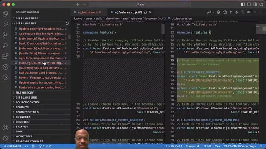Open the Extensions view
266x149 pixels.
point(5,56)
